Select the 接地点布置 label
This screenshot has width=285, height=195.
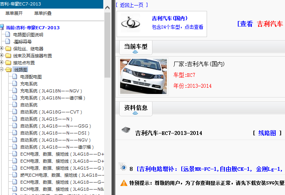[24, 63]
